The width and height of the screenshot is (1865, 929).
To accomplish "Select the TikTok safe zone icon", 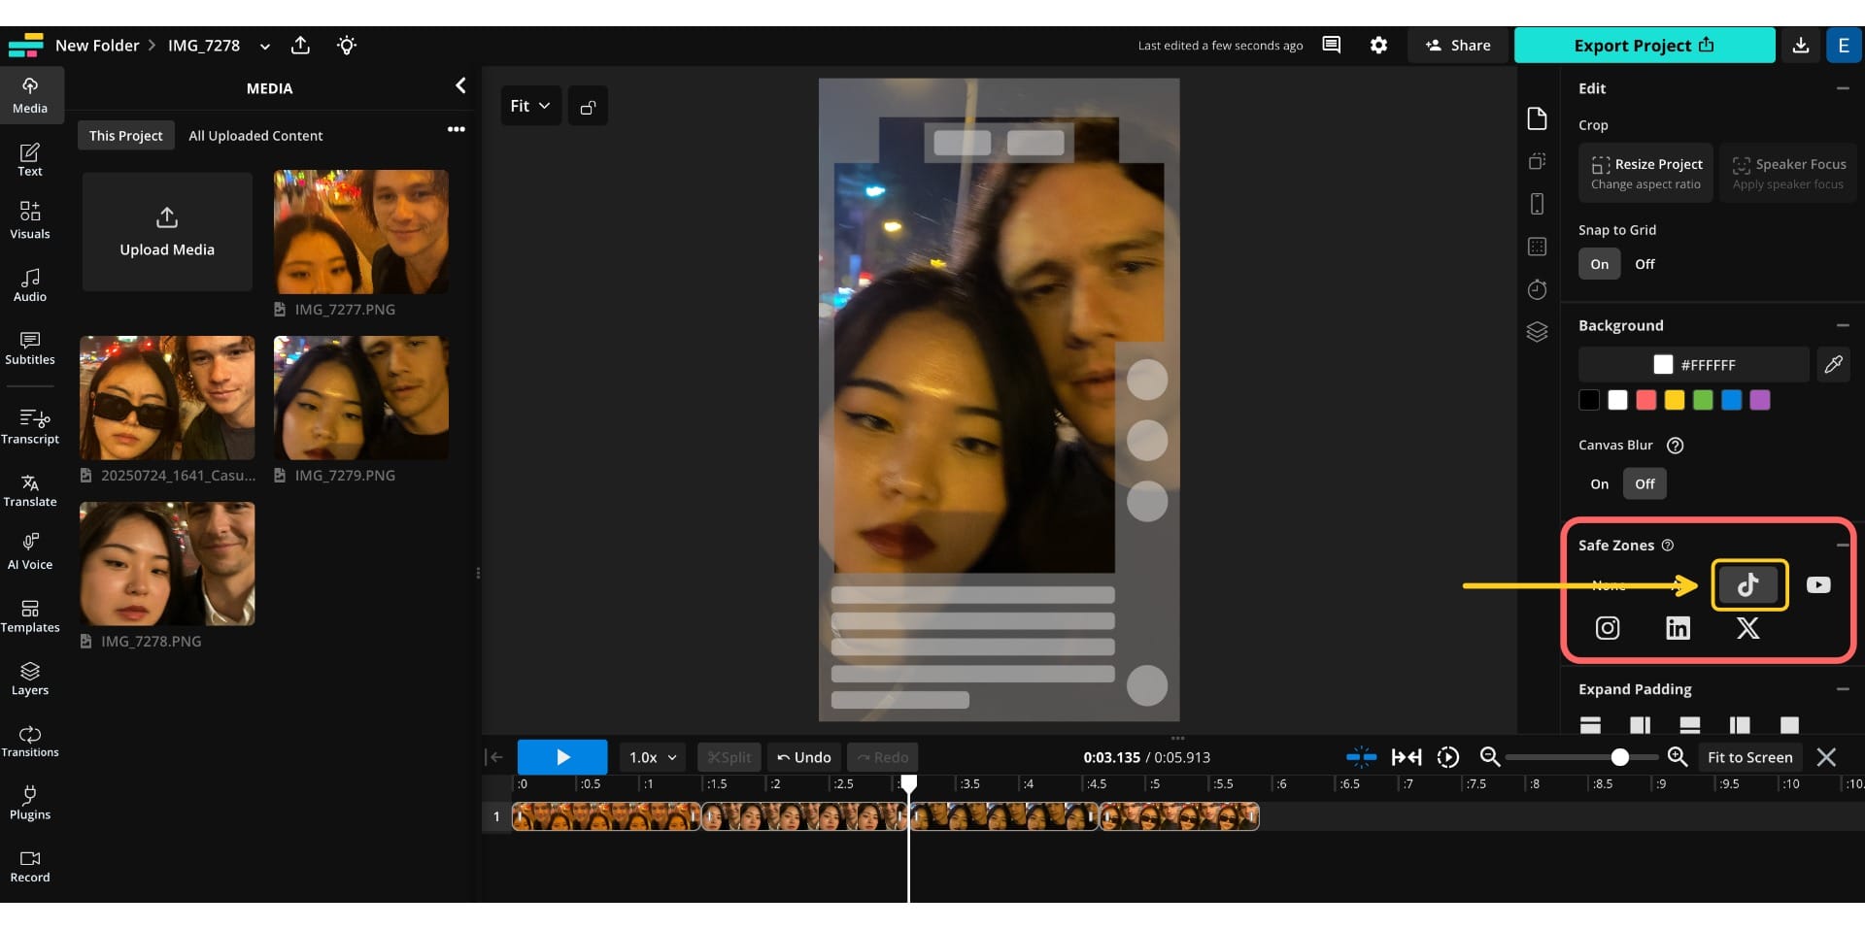I will pyautogui.click(x=1748, y=584).
